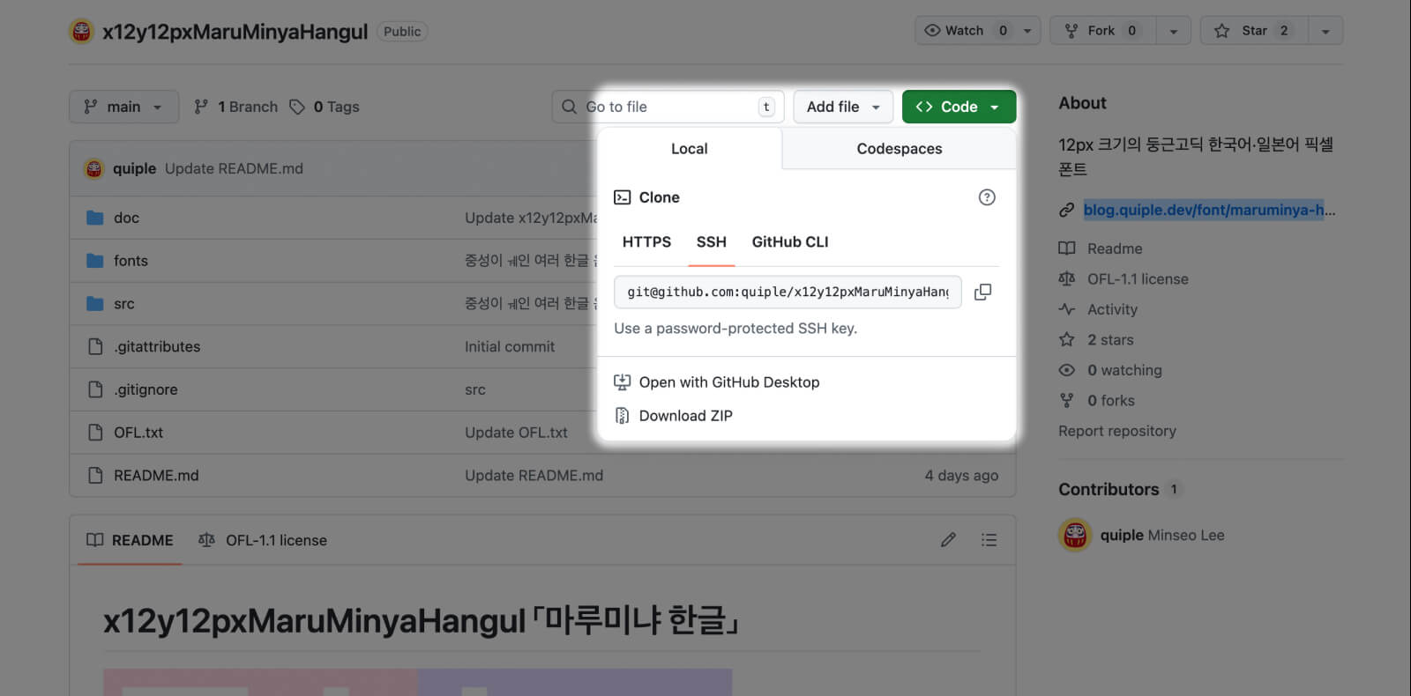Switch to the Codespaces tab
This screenshot has width=1411, height=696.
[x=899, y=149]
